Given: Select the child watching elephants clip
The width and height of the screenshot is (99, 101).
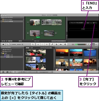Looking at the screenshot, I should coord(35,22).
